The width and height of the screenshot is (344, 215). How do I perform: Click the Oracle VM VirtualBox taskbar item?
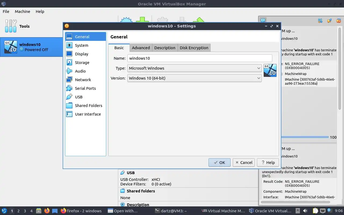pyautogui.click(x=270, y=211)
